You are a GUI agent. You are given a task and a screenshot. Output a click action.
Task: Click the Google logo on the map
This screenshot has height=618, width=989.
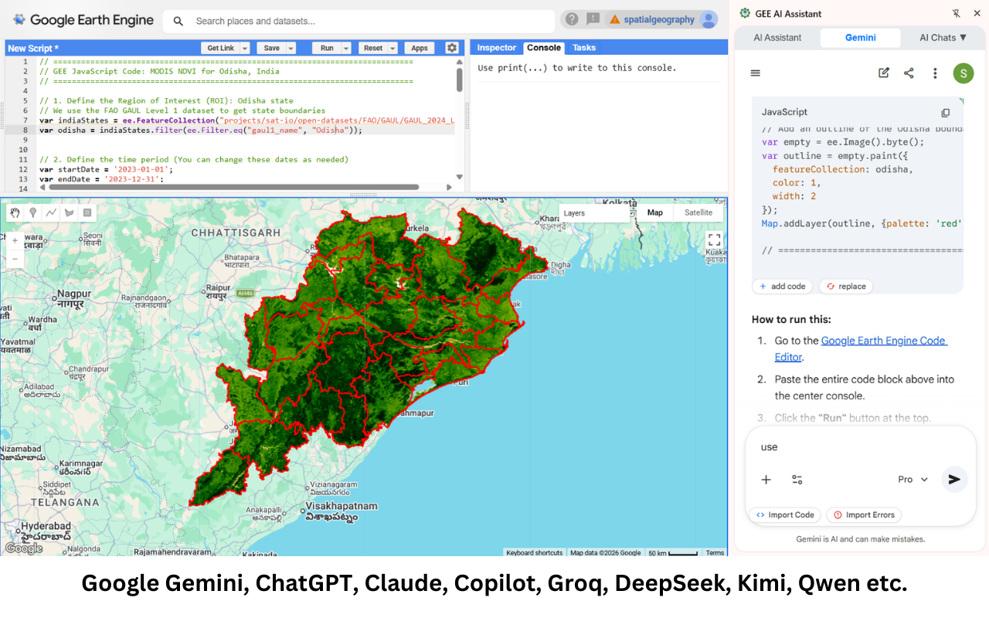[x=24, y=548]
